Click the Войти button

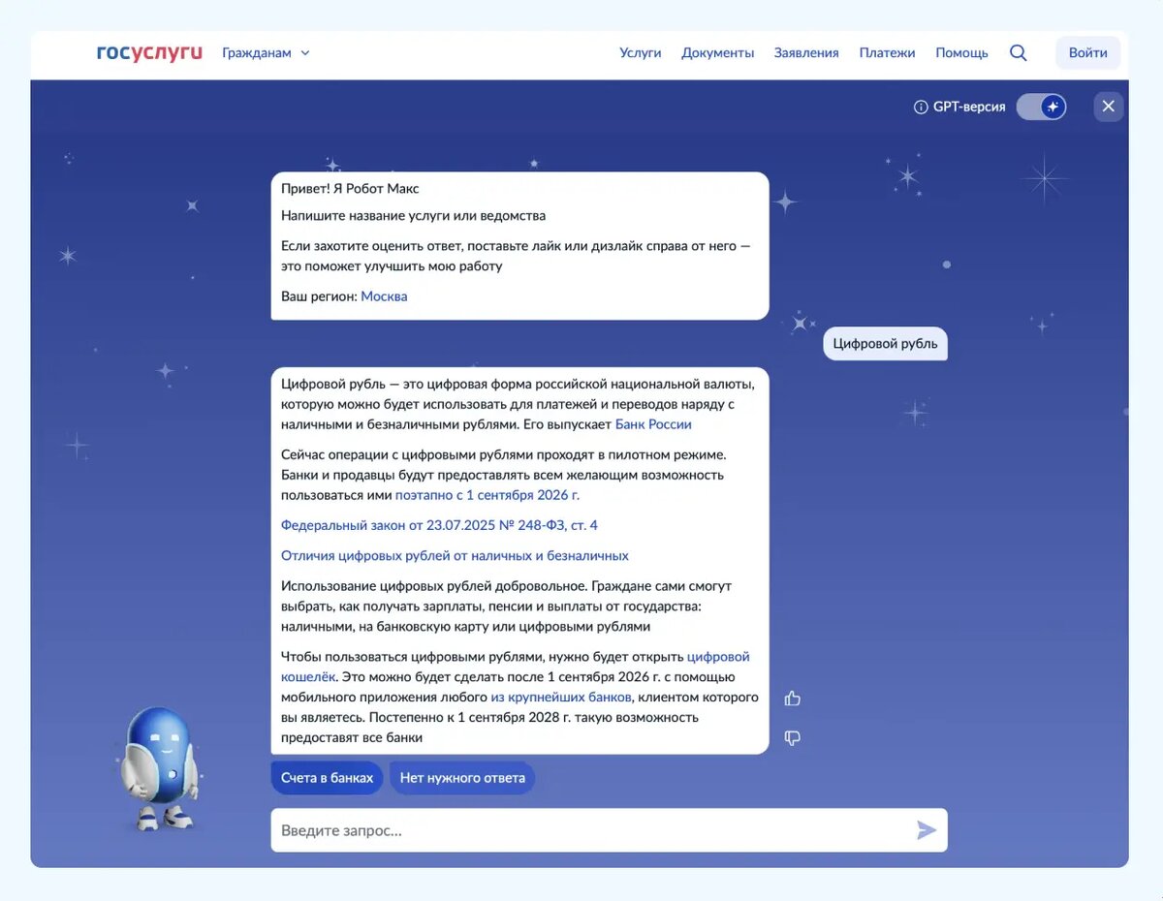coord(1087,52)
